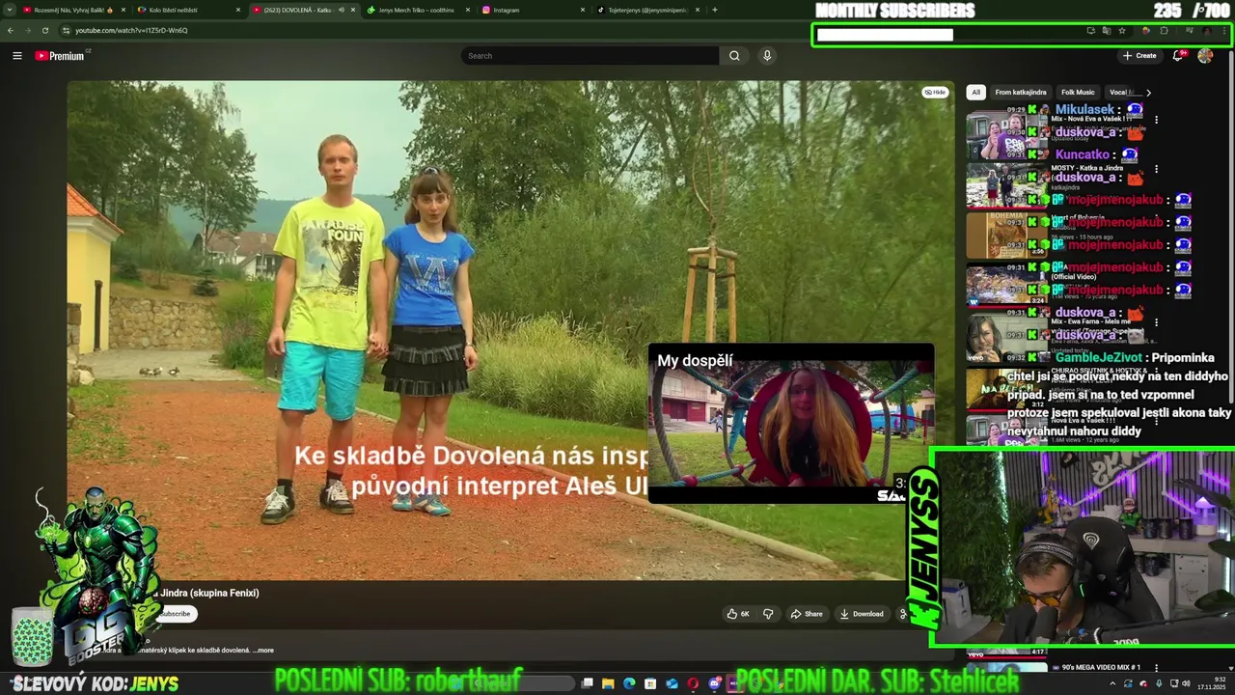
Task: Switch to the 'Rozesměj Nás' browser tab
Action: coord(74,10)
